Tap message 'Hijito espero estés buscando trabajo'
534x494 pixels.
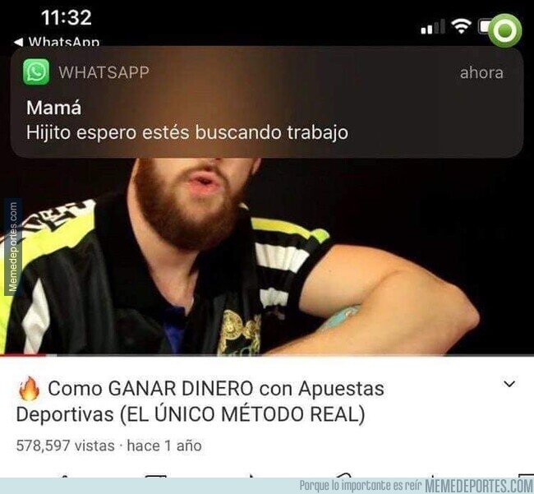(x=187, y=132)
